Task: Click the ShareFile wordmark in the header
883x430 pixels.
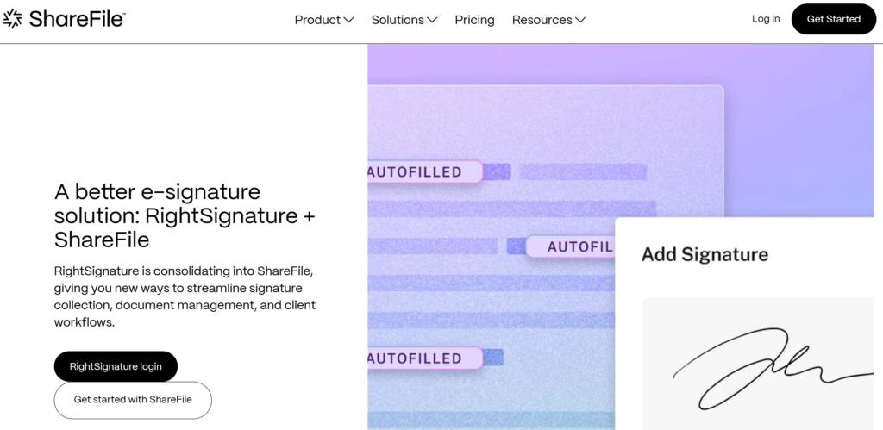Action: (x=77, y=19)
